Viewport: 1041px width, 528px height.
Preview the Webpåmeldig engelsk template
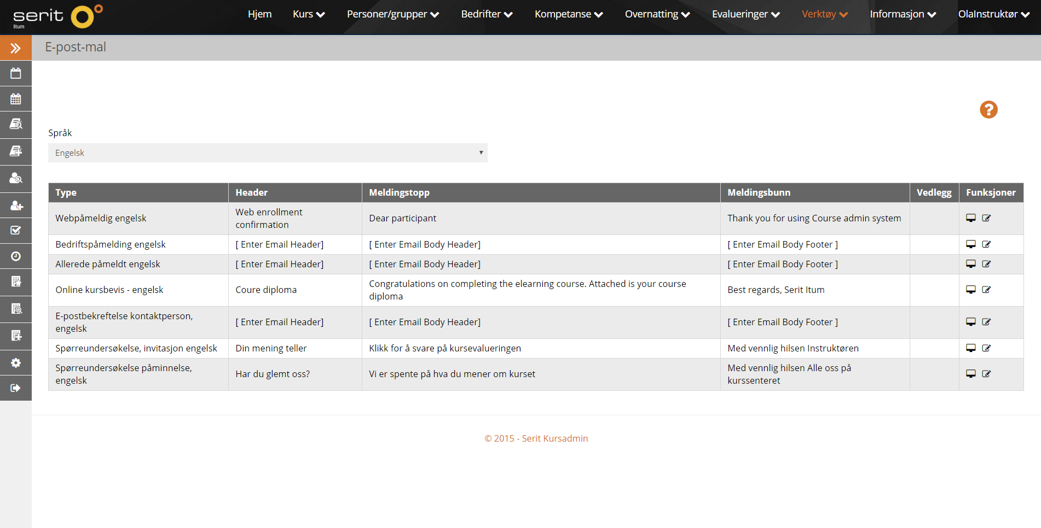point(971,218)
